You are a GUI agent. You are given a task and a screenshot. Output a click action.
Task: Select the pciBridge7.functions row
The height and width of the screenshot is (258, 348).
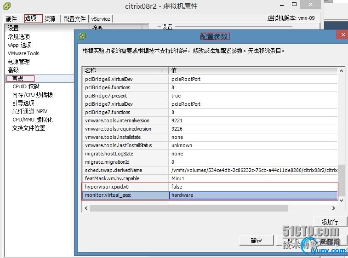210,112
